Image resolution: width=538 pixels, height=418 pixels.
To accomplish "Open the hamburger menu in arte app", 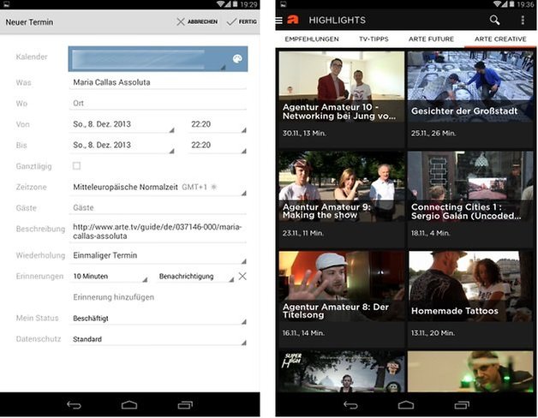I will (x=279, y=21).
